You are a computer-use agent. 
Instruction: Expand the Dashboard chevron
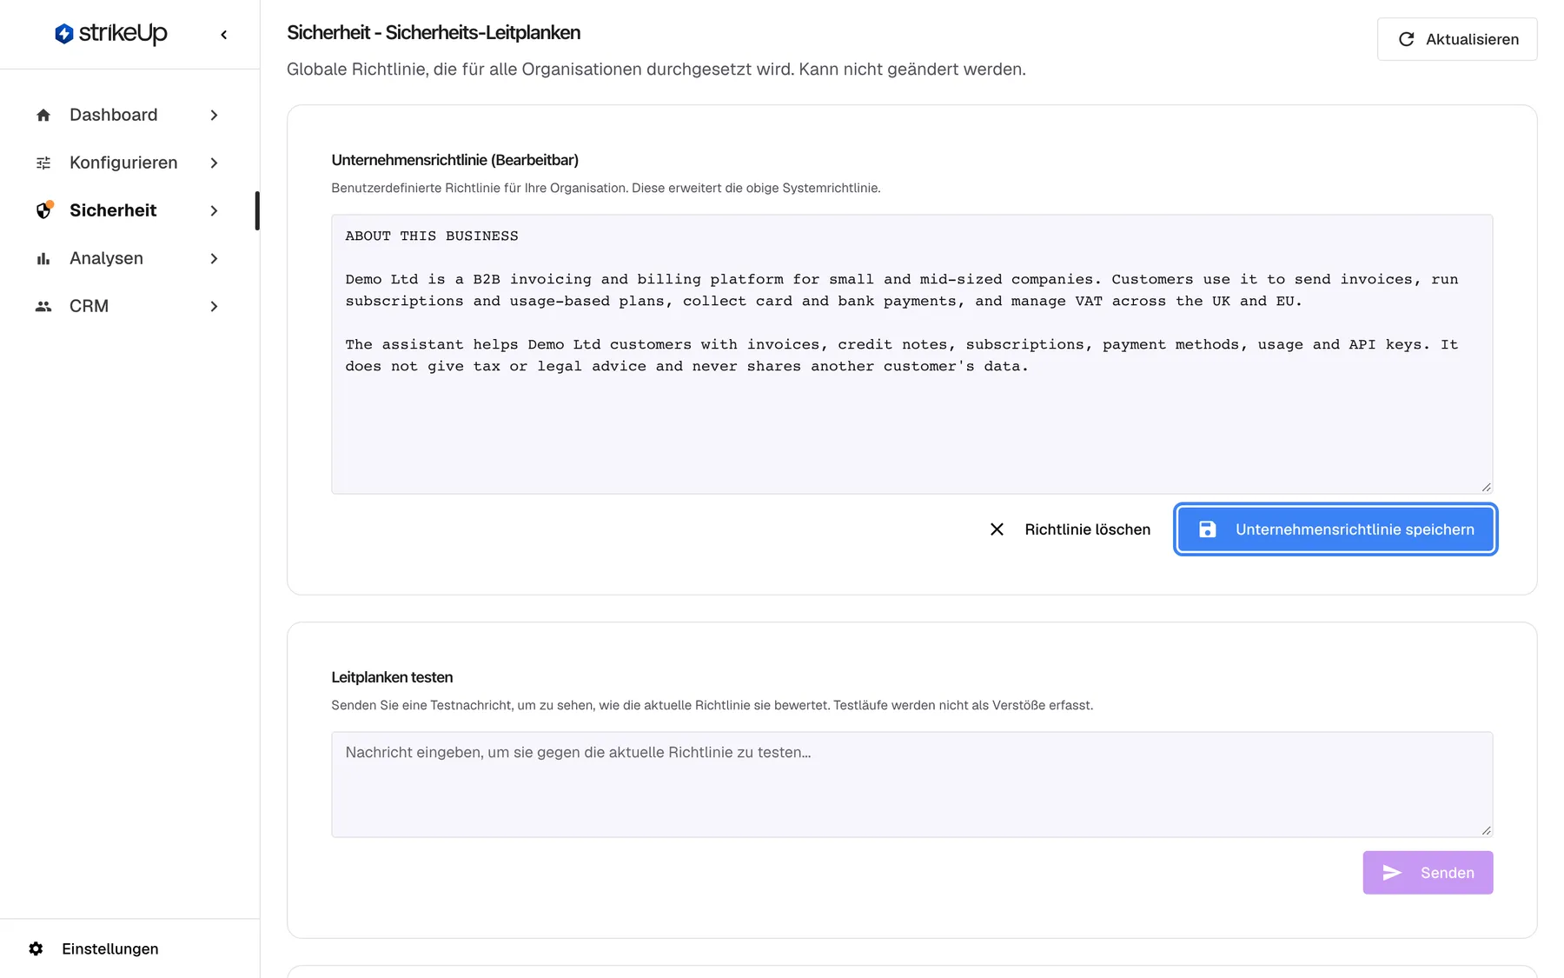point(214,115)
